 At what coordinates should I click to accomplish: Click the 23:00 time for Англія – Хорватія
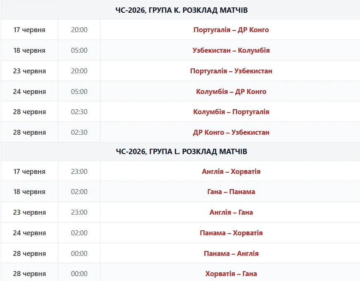[x=79, y=171]
